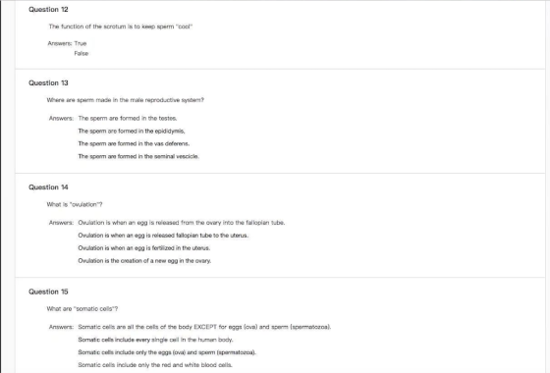
Task: Click the 'What are somatic cells?' question text
Action: click(x=82, y=309)
